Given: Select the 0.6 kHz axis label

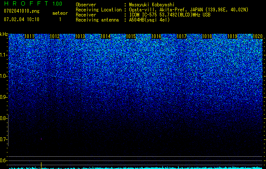Looking at the screenshot, I should 3,161.
